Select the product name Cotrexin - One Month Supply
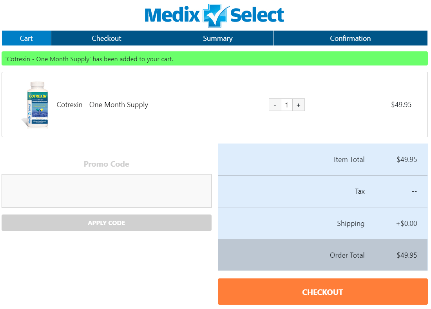This screenshot has width=431, height=309. click(x=103, y=105)
